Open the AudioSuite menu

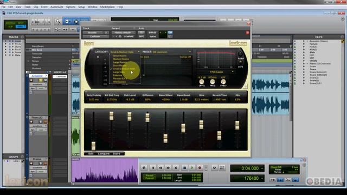(x=56, y=7)
